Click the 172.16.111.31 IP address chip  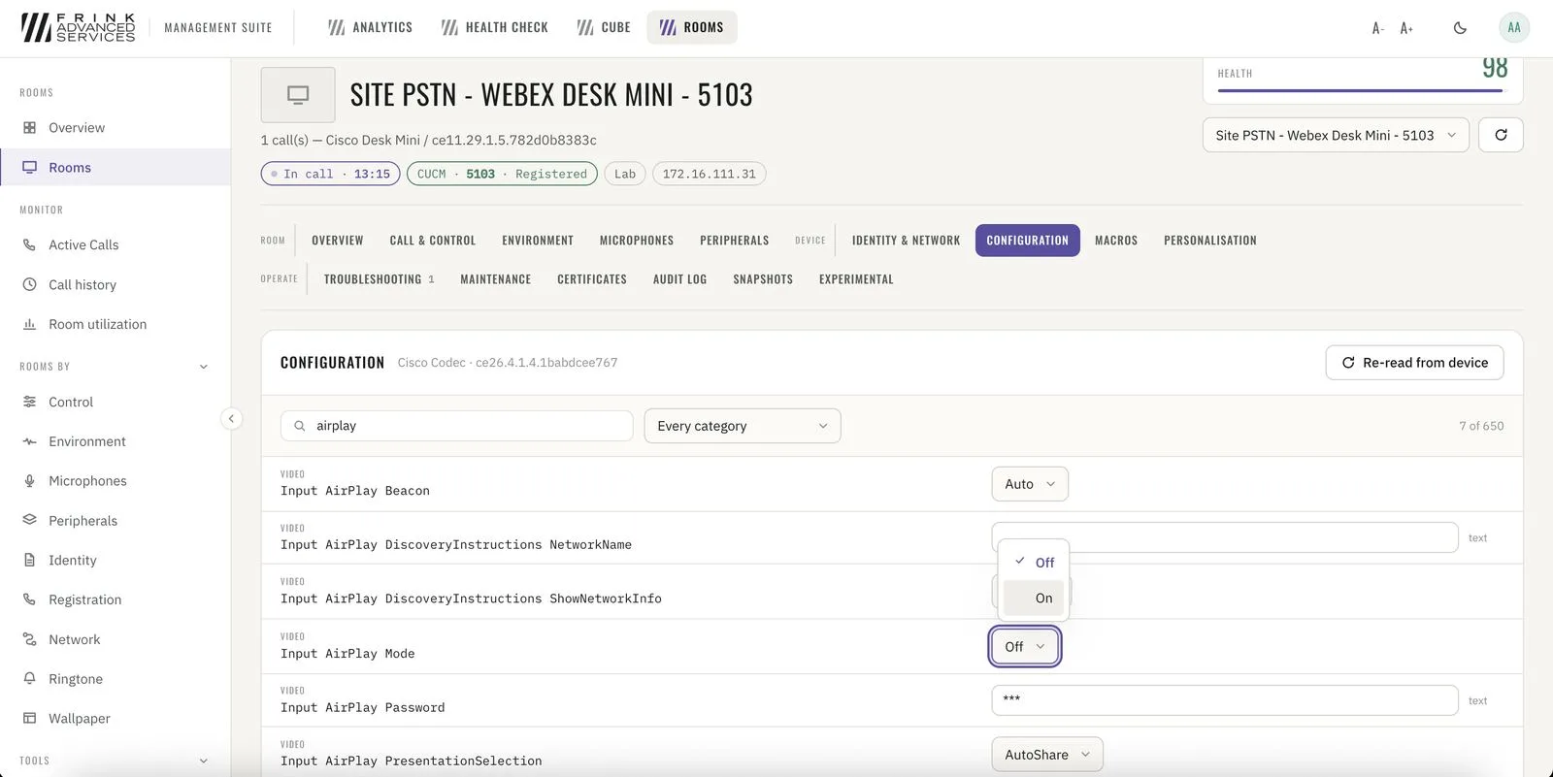[x=710, y=174]
